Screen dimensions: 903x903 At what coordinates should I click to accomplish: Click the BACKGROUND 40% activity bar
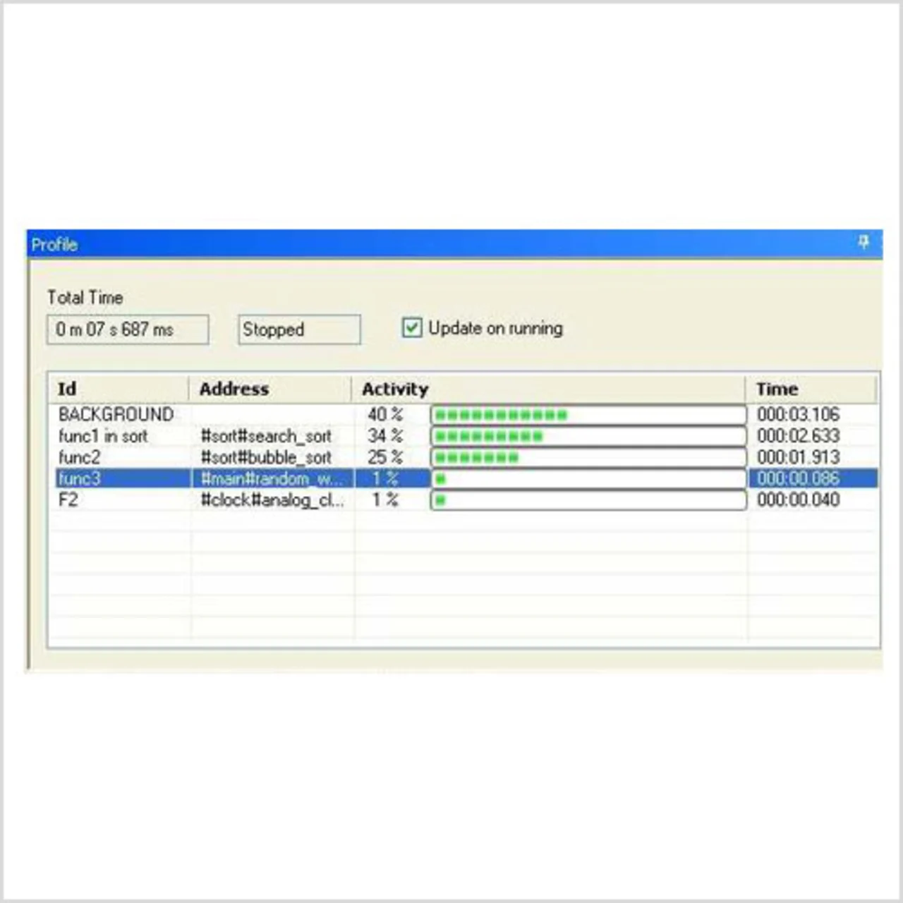pos(588,415)
